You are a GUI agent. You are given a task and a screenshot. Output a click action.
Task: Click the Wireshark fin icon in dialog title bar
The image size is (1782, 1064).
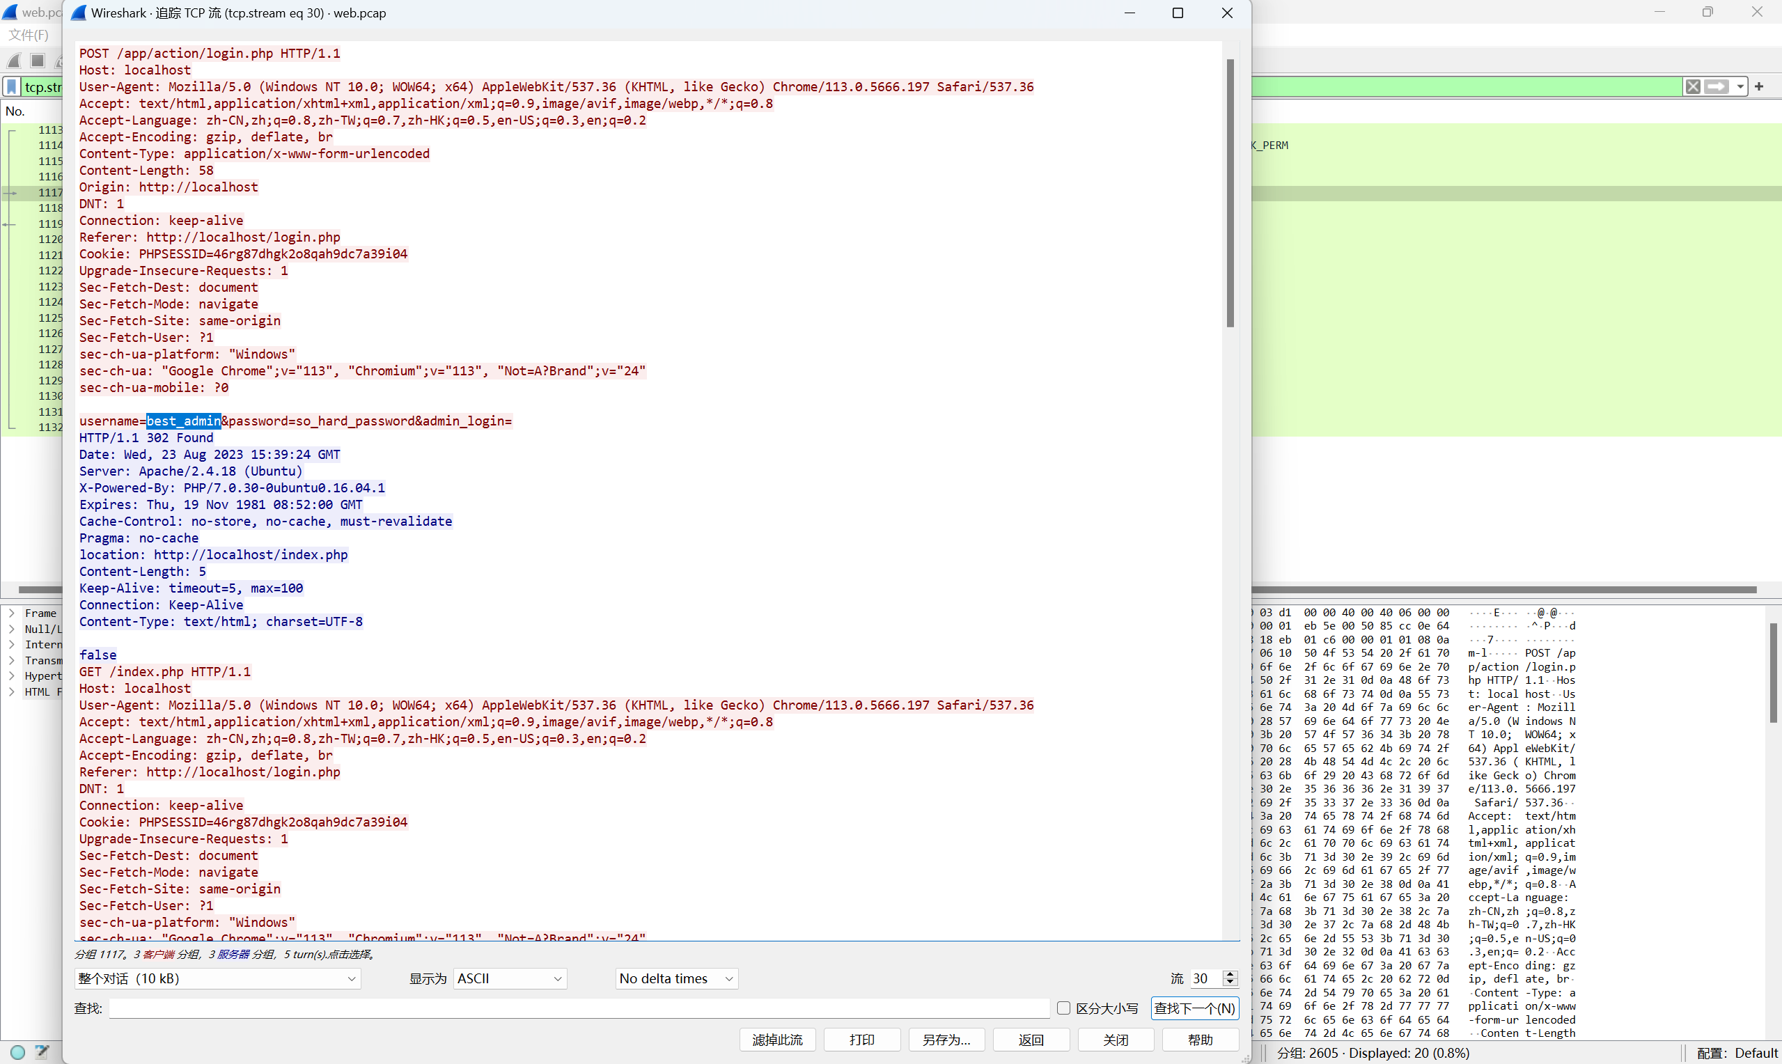tap(79, 13)
